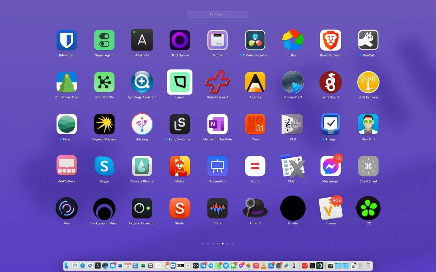Launch DaVinci Resolve
This screenshot has height=272, width=436.
[255, 40]
